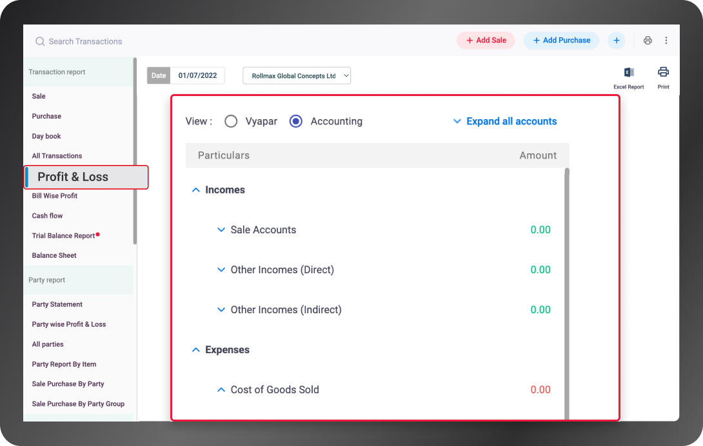Open the Cash flow report
Screen dimensions: 703x446
[47, 216]
